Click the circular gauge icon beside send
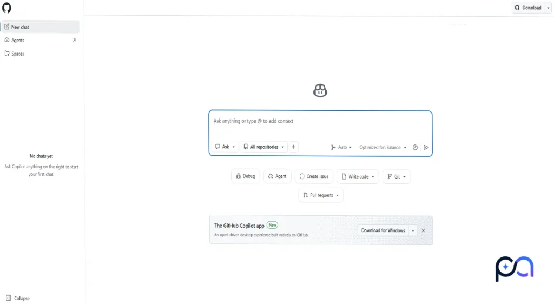Screen dimensions: 554x304 tap(415, 147)
